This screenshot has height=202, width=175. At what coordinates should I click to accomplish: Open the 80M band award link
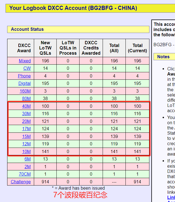point(26,98)
